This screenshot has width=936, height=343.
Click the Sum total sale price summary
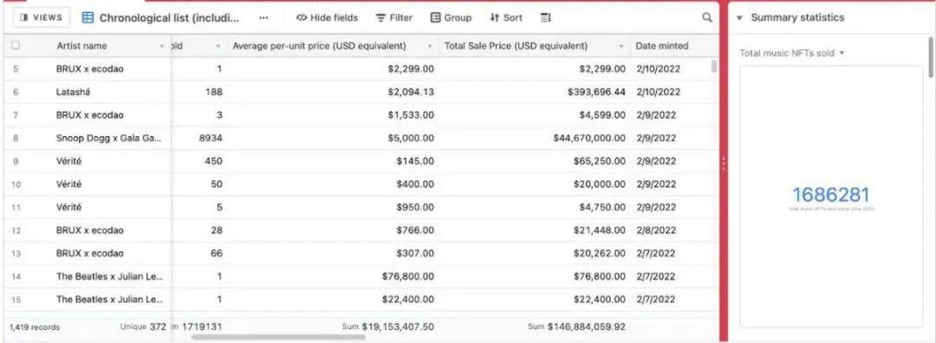point(576,327)
